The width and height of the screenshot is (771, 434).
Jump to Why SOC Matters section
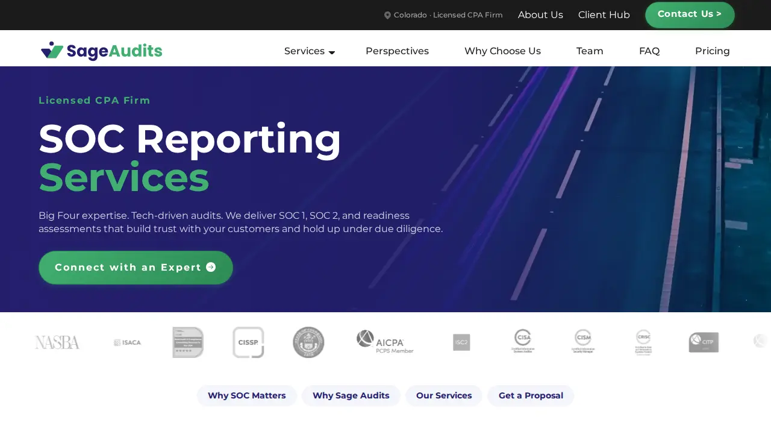(247, 395)
